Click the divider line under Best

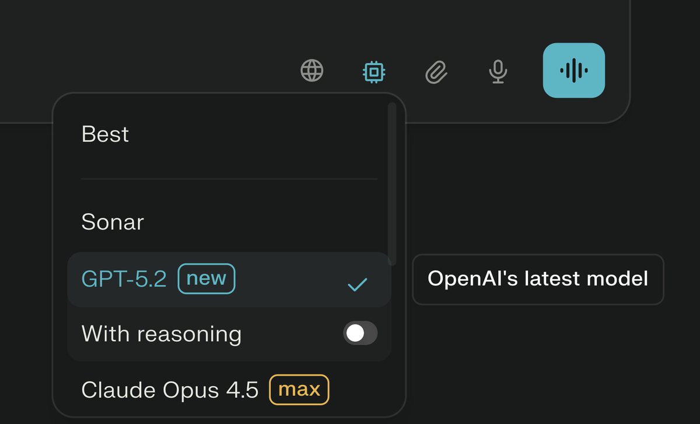[x=229, y=179]
